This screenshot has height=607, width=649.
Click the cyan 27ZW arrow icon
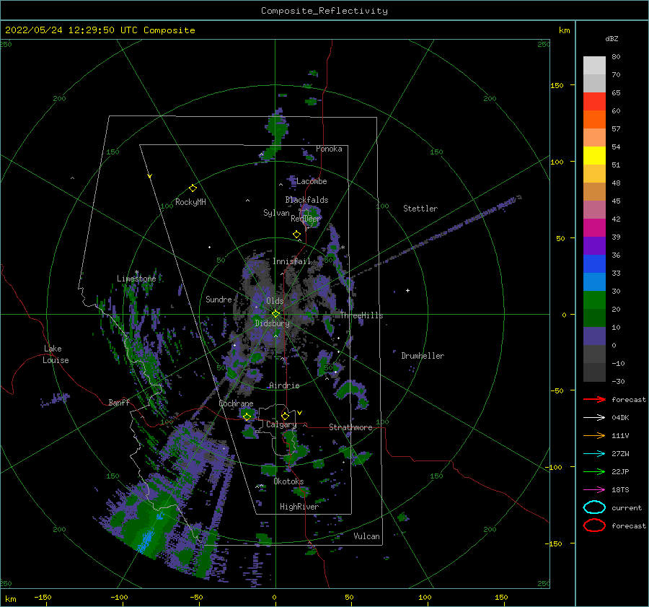point(594,454)
